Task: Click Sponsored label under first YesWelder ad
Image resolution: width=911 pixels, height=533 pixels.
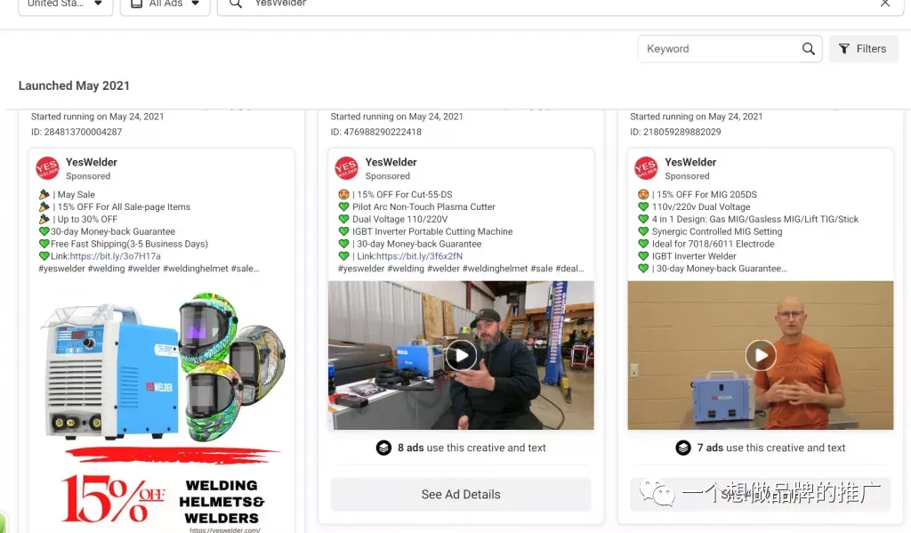Action: [x=88, y=176]
